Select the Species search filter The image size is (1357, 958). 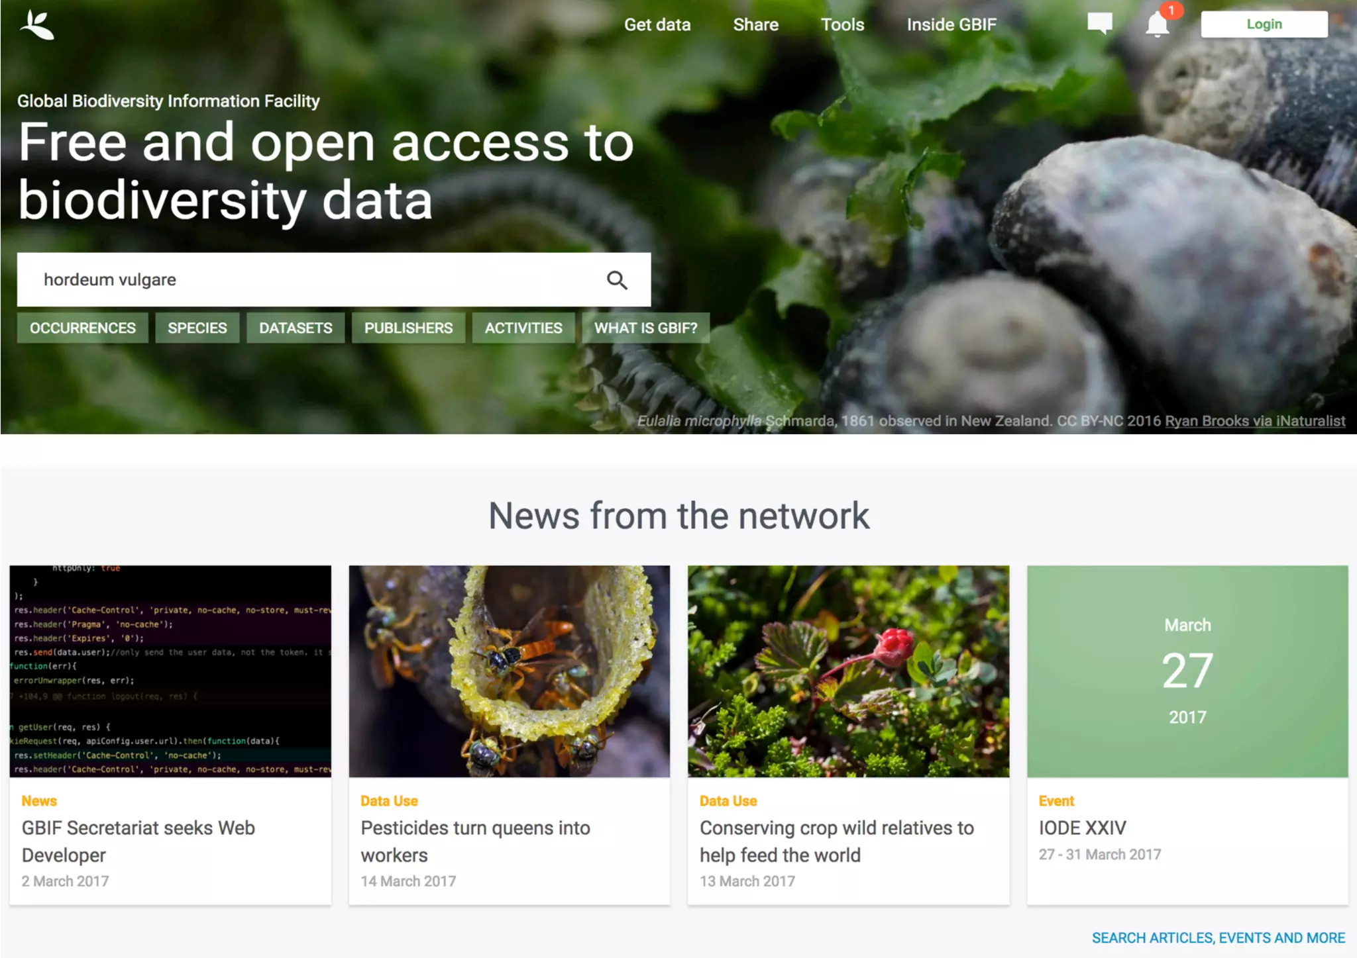[197, 328]
